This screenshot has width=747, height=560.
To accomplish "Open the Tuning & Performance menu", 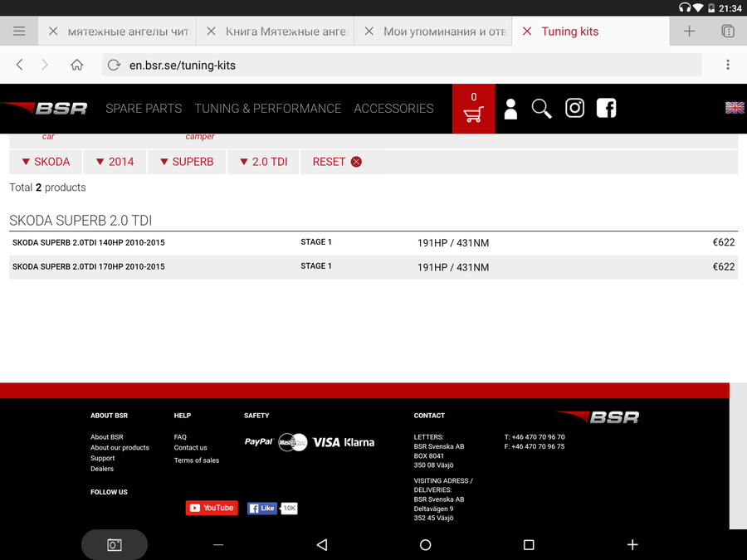I will click(x=268, y=109).
